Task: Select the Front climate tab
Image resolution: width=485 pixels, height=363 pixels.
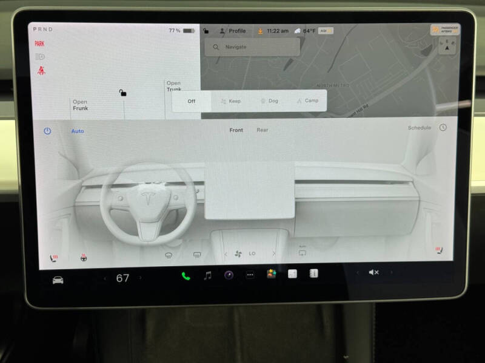Action: [x=236, y=129]
